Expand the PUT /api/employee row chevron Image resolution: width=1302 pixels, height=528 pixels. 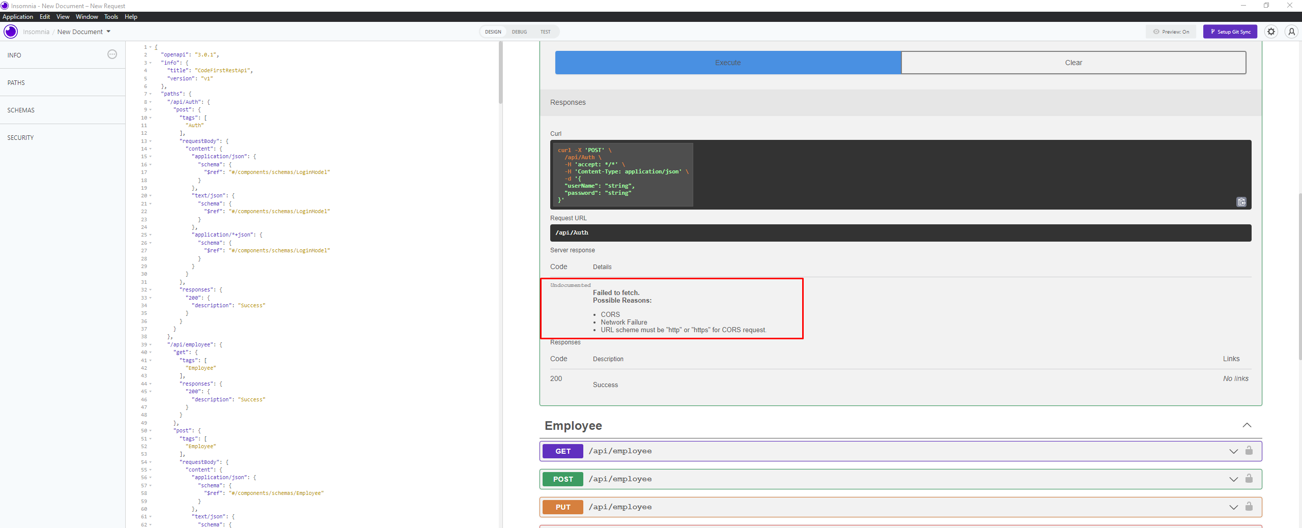coord(1233,507)
